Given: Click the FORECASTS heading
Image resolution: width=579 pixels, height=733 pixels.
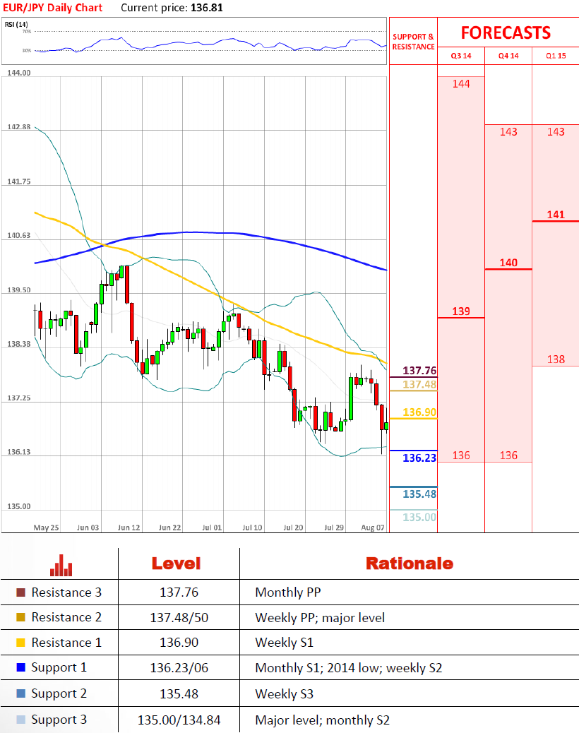Looking at the screenshot, I should (x=506, y=32).
